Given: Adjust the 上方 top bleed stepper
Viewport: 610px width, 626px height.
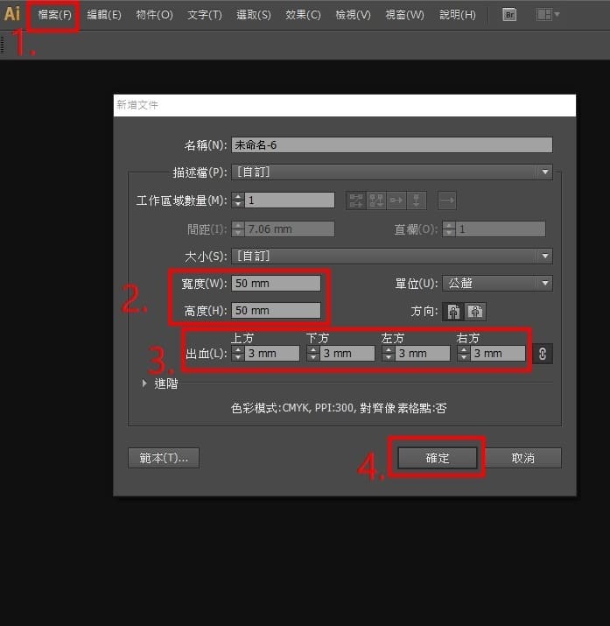Looking at the screenshot, I should [238, 354].
